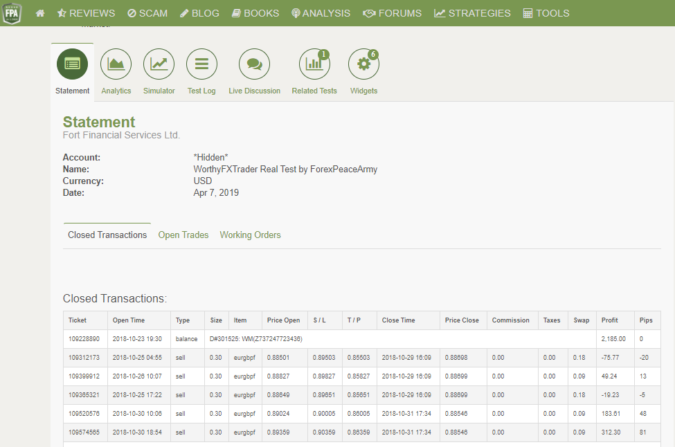Click the price open value 0.89024
This screenshot has width=675, height=447.
point(278,414)
